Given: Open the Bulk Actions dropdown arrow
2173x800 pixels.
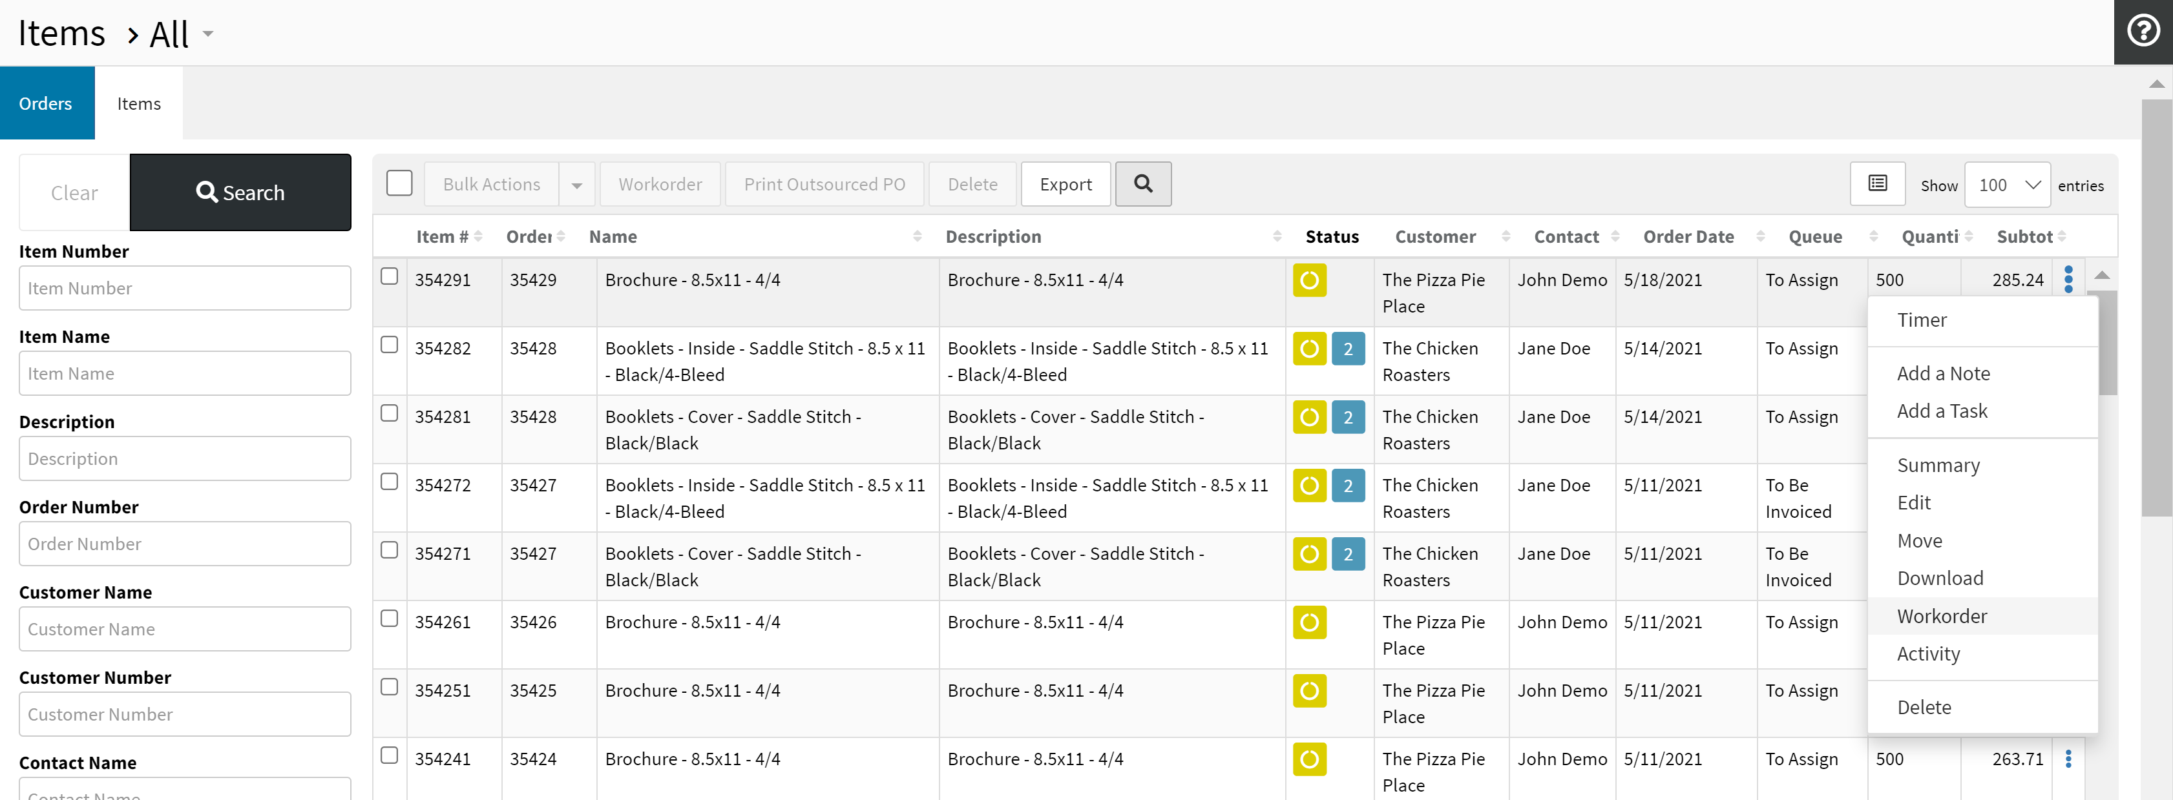Looking at the screenshot, I should point(577,185).
